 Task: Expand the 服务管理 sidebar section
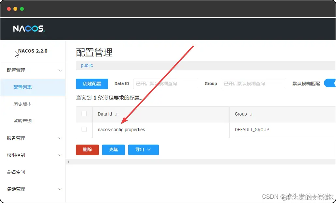33,138
